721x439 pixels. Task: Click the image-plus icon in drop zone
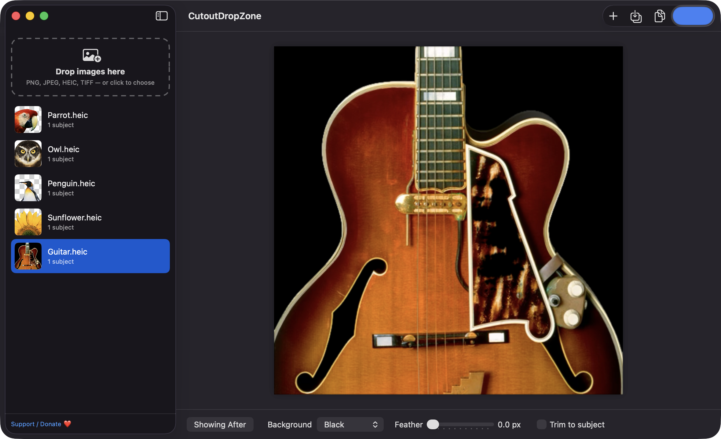point(92,55)
